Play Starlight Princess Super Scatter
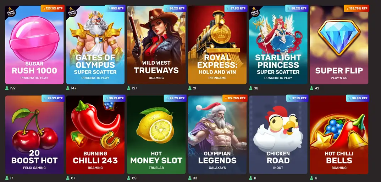The width and height of the screenshot is (381, 182). pos(278,45)
